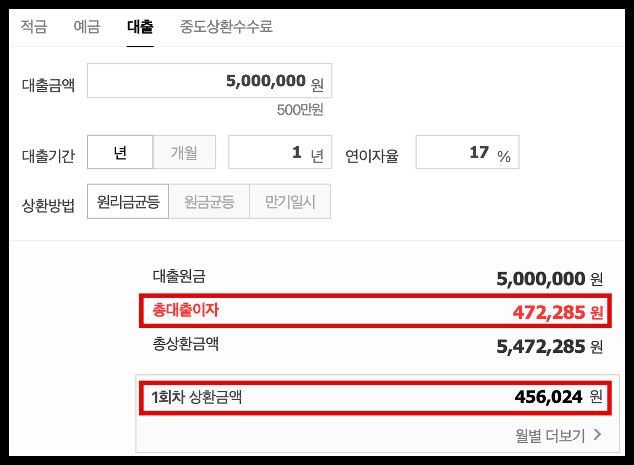
Task: Select the 만기일시 repayment method
Action: (290, 201)
